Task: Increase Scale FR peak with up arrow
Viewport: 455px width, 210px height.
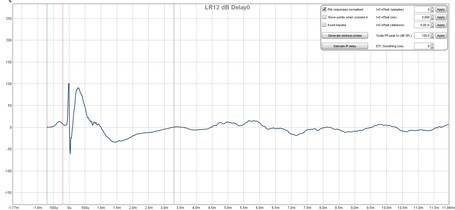Action: pos(432,34)
